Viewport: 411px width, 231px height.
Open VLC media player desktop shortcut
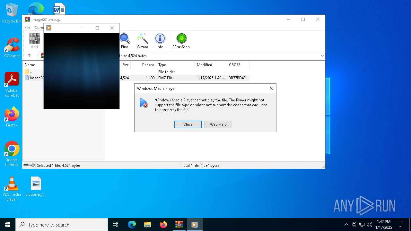pyautogui.click(x=12, y=189)
